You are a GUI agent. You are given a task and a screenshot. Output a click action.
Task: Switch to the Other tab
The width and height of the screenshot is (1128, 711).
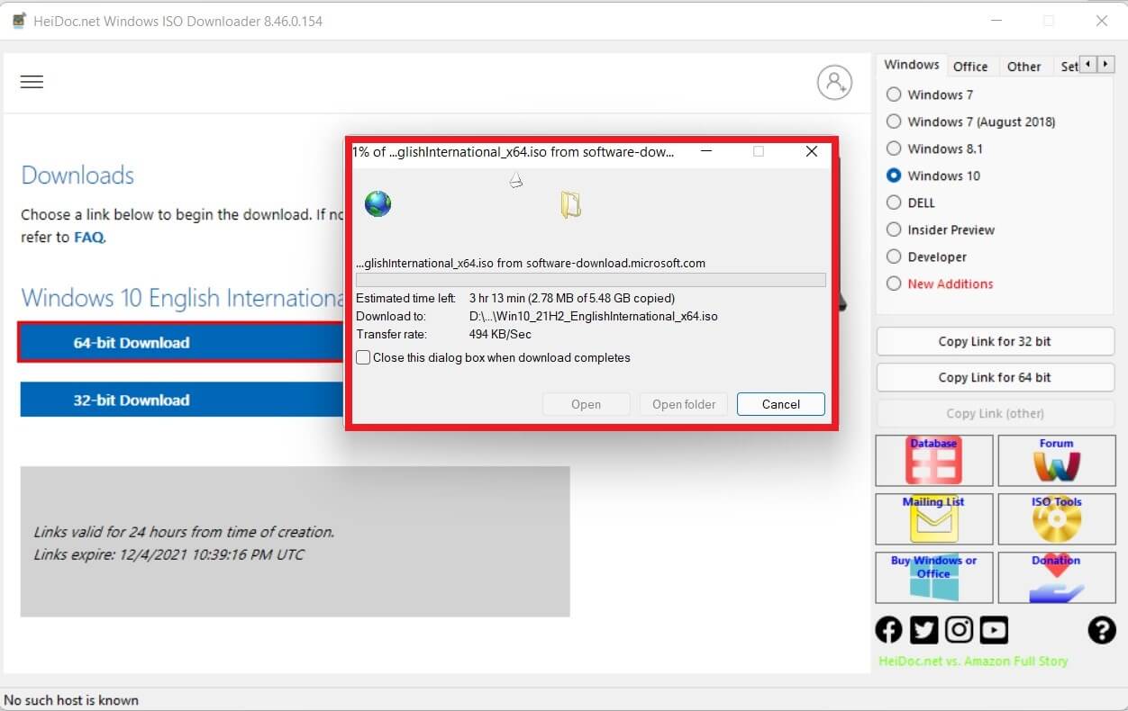pyautogui.click(x=1023, y=67)
